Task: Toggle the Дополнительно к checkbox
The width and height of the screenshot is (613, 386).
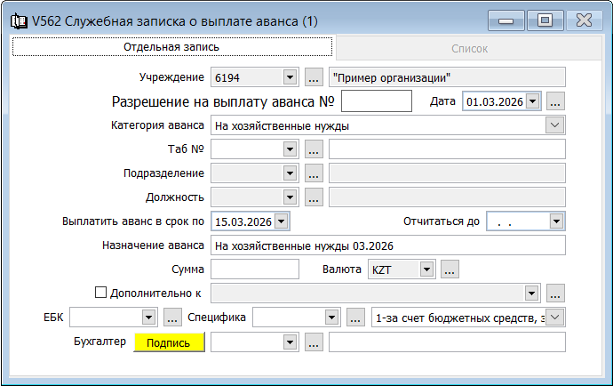Action: (100, 292)
